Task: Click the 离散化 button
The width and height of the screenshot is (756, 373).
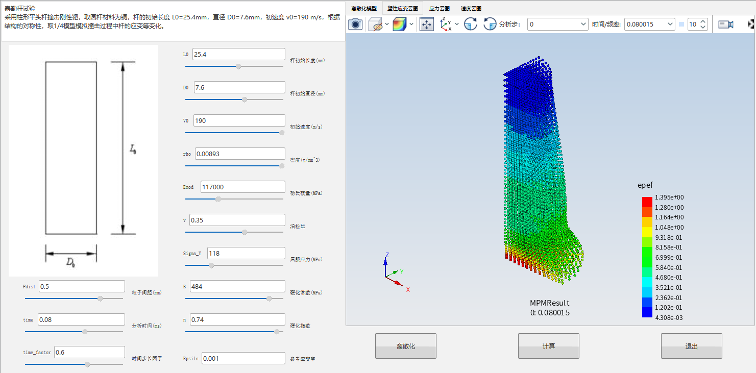Action: [x=406, y=346]
